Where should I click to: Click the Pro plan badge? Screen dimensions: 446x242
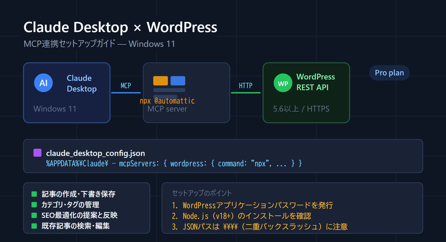[x=389, y=73]
